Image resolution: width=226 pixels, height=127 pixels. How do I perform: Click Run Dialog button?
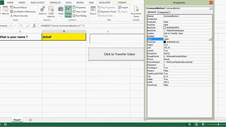(79, 16)
